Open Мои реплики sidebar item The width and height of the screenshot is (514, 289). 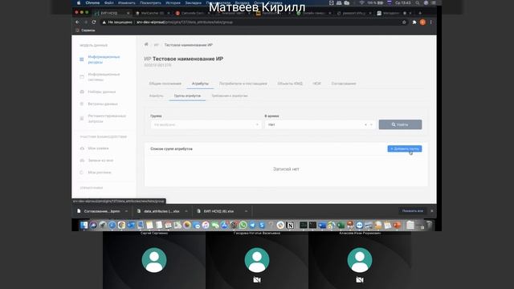100,173
